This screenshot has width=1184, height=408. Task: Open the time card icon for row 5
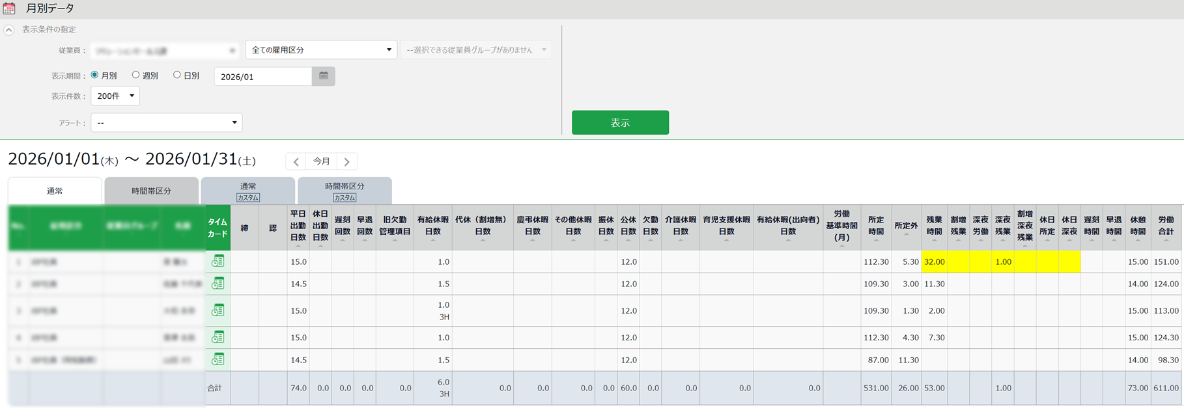pos(218,359)
